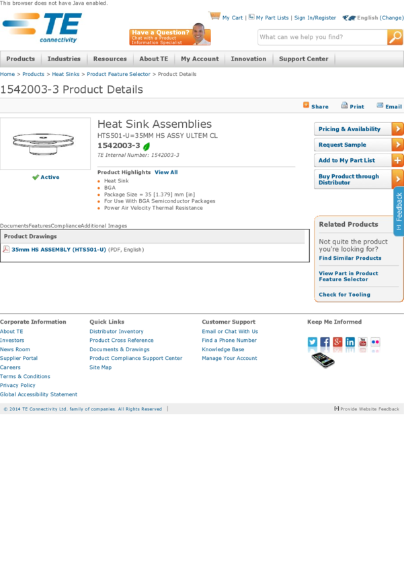The width and height of the screenshot is (404, 572).
Task: Open the Products menu
Action: coord(20,59)
